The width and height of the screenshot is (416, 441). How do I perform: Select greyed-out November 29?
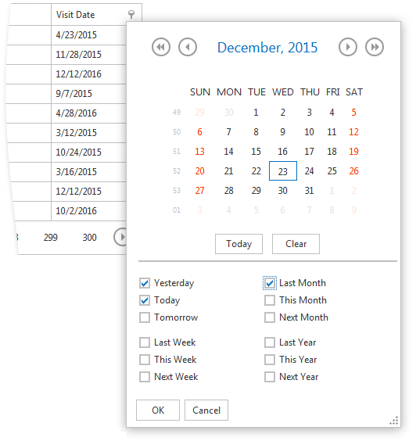point(199,113)
